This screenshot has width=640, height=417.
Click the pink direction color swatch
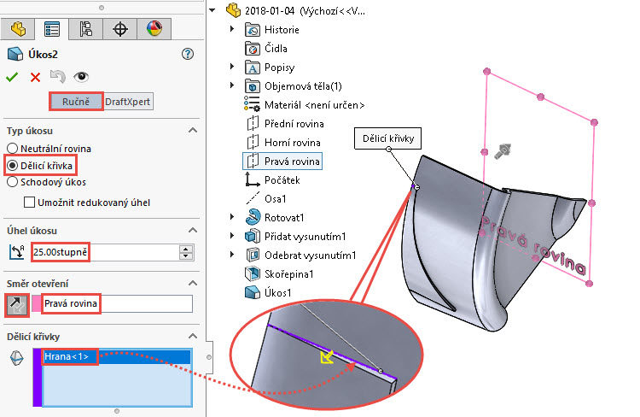click(37, 303)
